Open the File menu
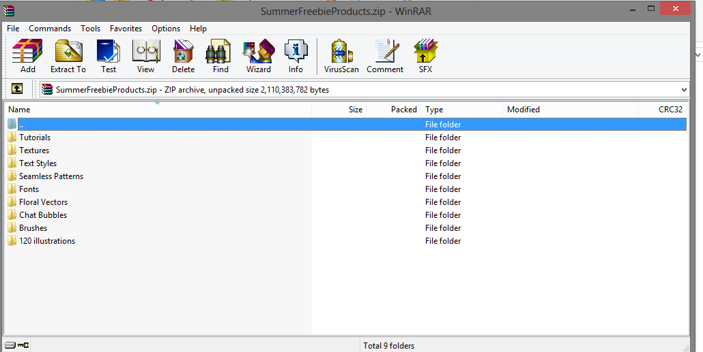The height and width of the screenshot is (352, 703). [13, 29]
